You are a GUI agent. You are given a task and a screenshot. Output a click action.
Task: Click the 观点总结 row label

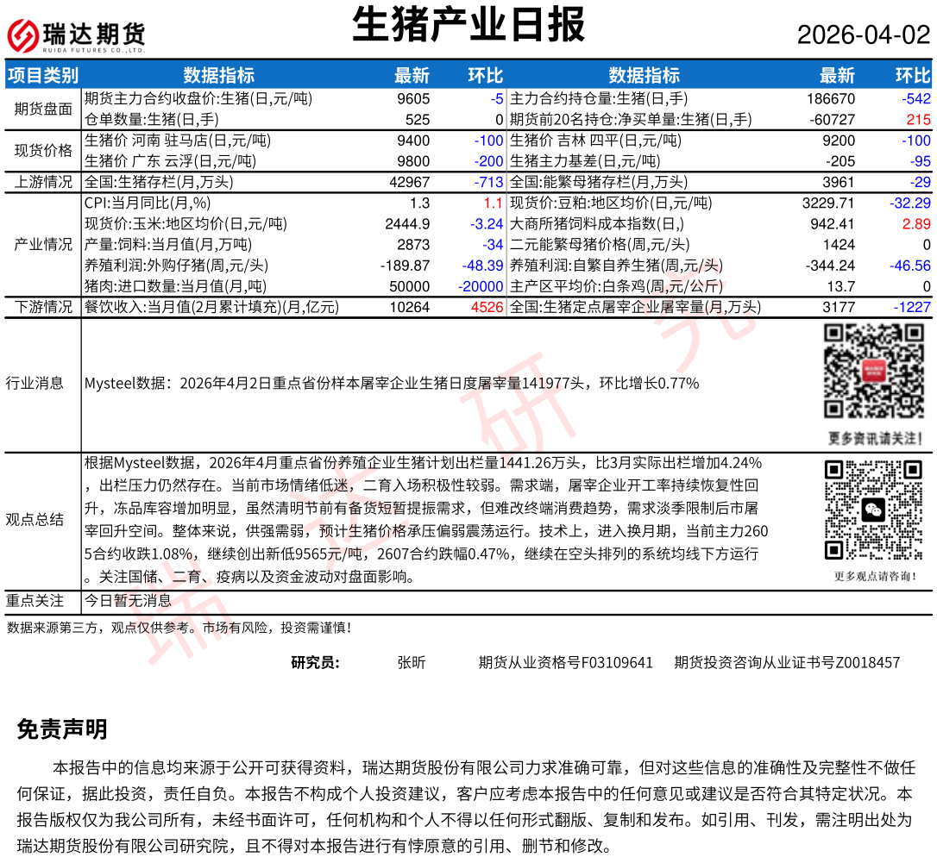point(35,519)
